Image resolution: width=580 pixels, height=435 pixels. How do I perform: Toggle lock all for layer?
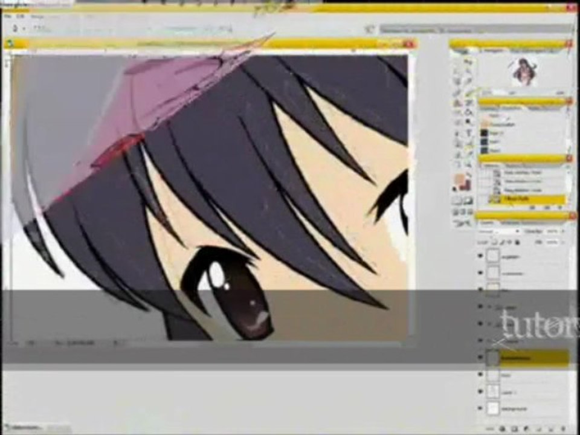coord(518,242)
